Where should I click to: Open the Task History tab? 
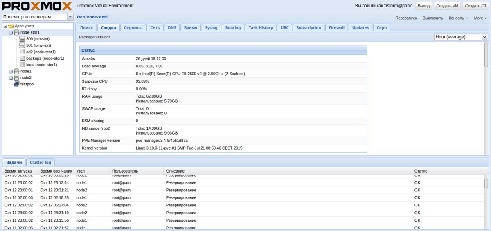click(x=261, y=28)
